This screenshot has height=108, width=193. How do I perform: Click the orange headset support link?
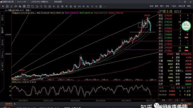186,104
